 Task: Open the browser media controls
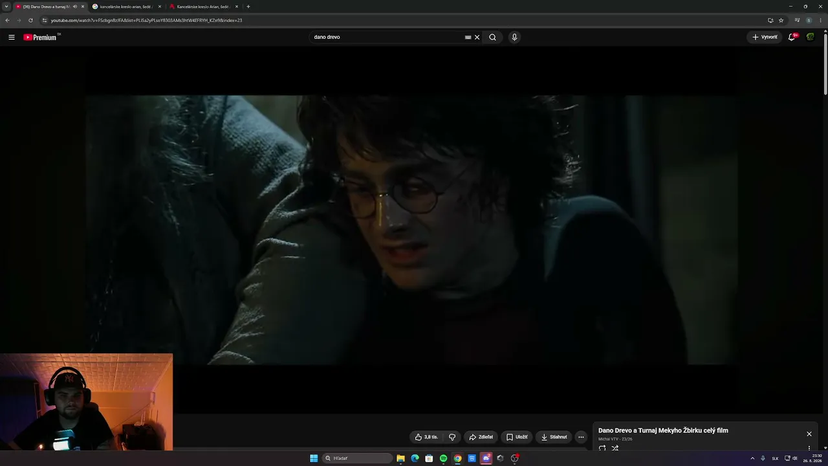(797, 20)
